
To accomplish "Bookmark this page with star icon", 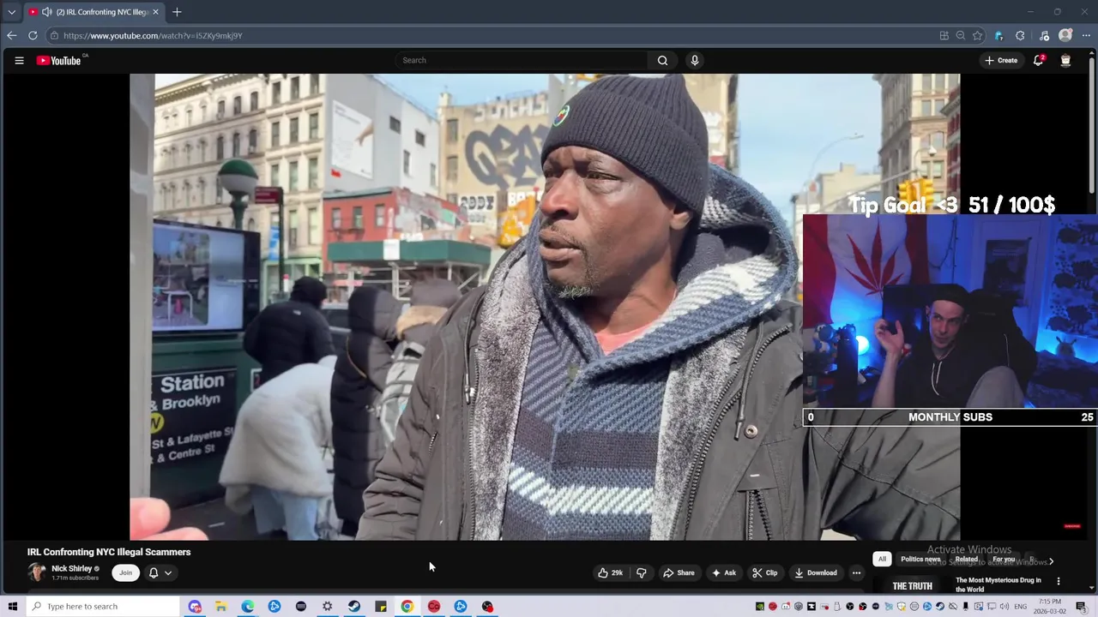I will [x=977, y=35].
